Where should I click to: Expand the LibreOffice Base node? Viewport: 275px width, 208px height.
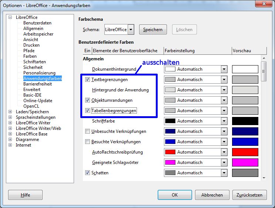pos(10,134)
